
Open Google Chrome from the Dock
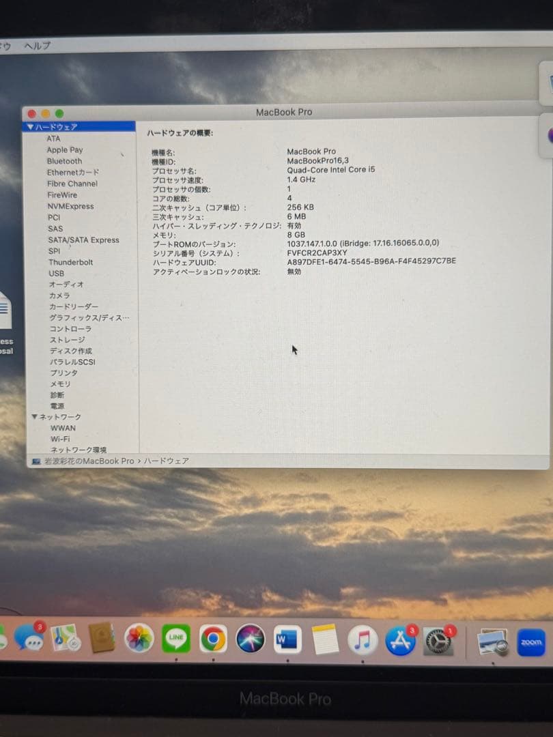[214, 639]
